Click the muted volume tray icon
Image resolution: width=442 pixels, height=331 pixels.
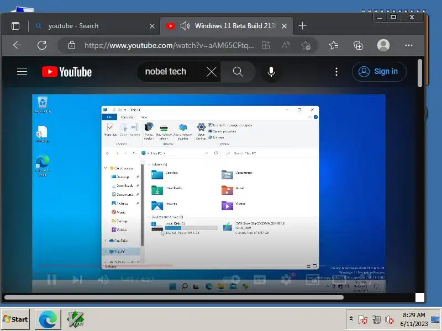390,319
